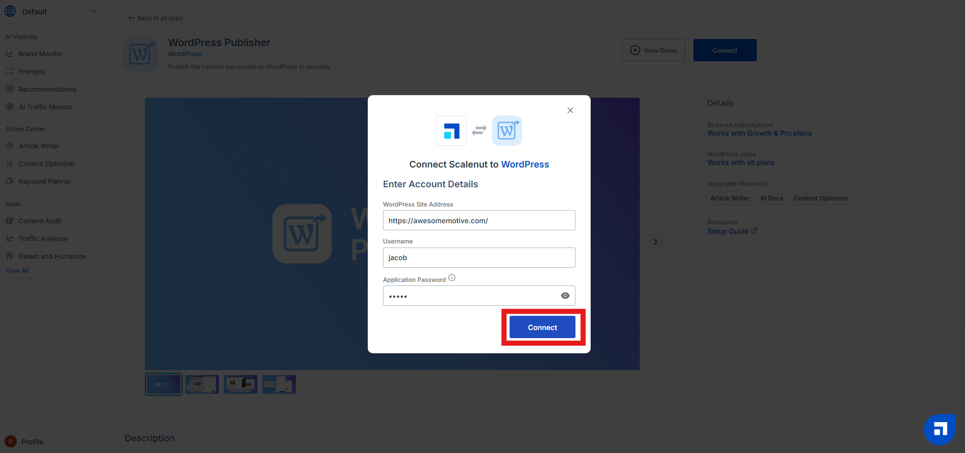Close the Connect Scalenut dialog
Image resolution: width=965 pixels, height=453 pixels.
570,110
